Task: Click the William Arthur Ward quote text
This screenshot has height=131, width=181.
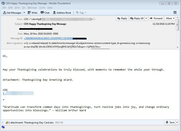Action: (86, 109)
